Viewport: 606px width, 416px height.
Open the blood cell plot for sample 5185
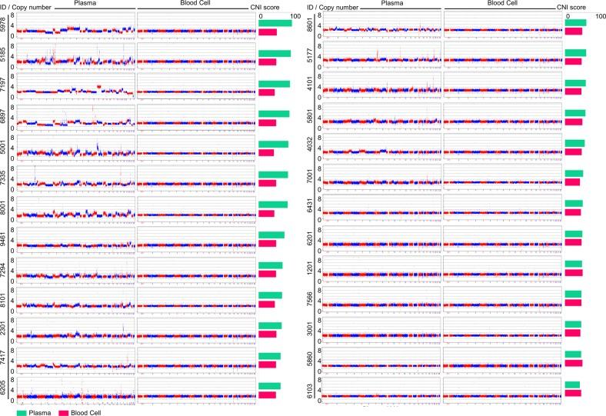(196, 56)
